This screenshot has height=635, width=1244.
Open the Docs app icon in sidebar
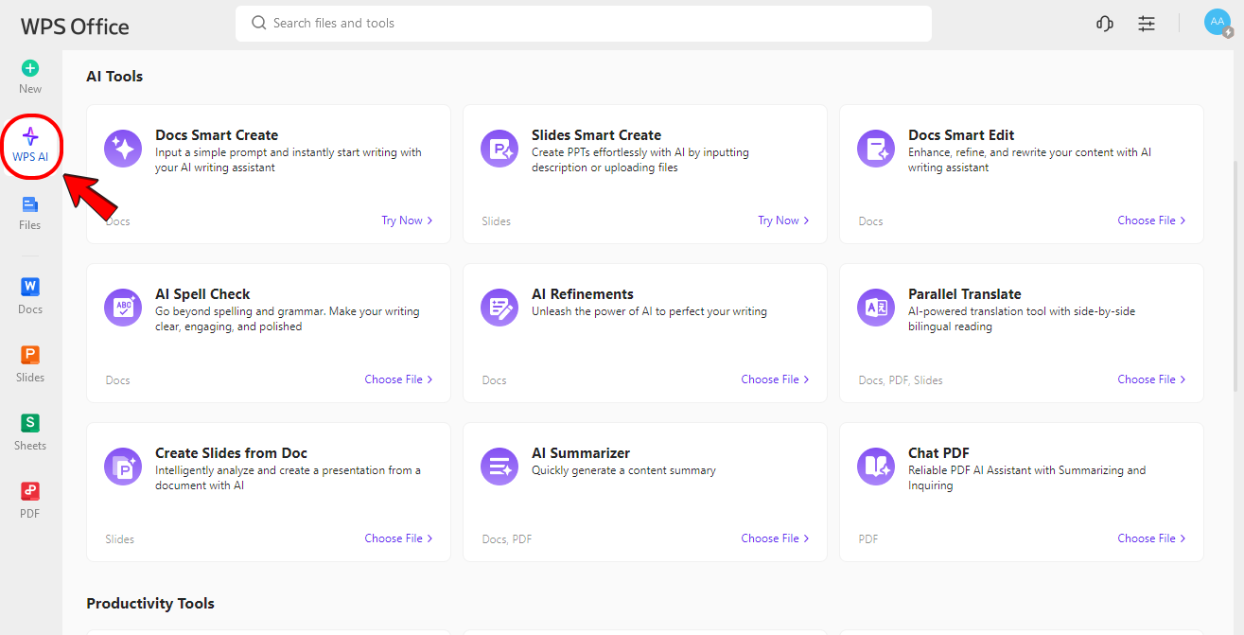pos(30,287)
